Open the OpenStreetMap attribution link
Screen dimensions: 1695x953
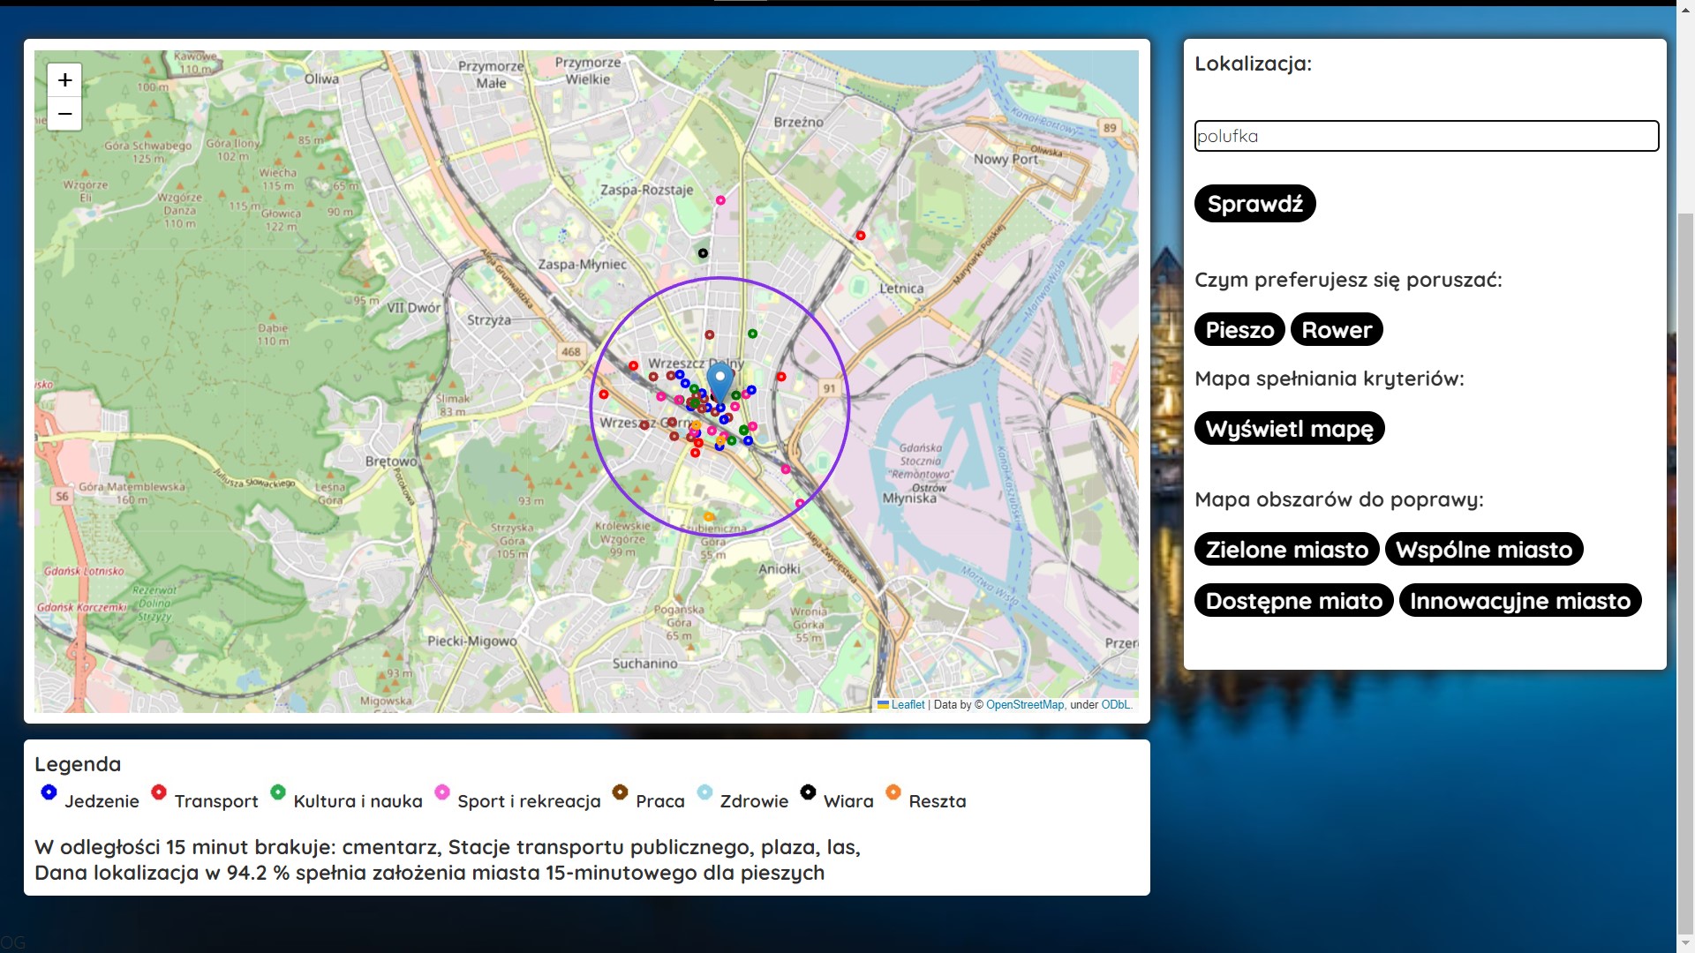1024,705
